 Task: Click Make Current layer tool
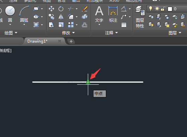coord(183,17)
